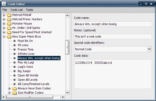The width and height of the screenshot is (156, 101).
Task: Select the Must Be On code
Action: (25, 41)
